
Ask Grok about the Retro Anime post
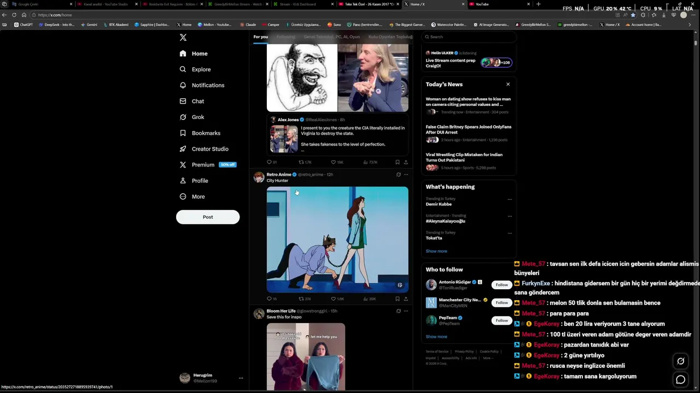398,175
